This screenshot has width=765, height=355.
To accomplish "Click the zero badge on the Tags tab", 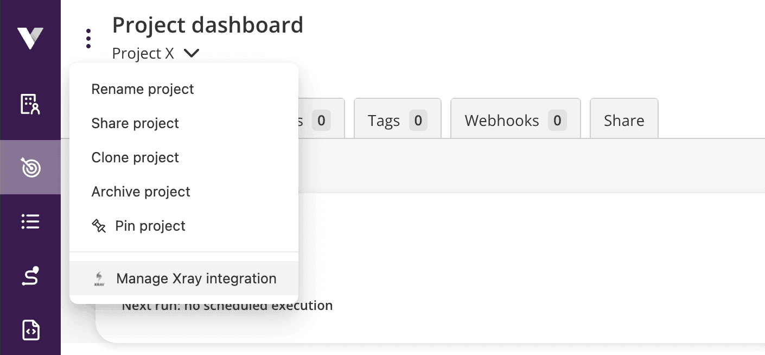I will pyautogui.click(x=418, y=121).
